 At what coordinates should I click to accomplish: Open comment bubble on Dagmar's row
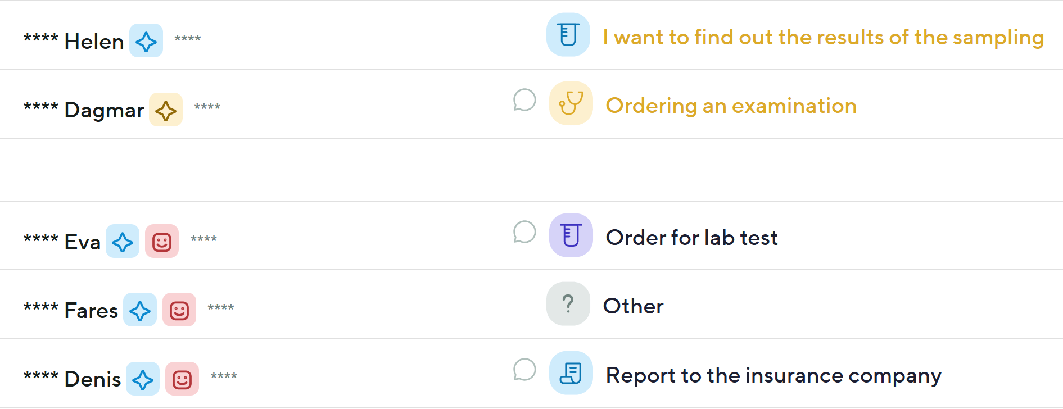pyautogui.click(x=524, y=101)
